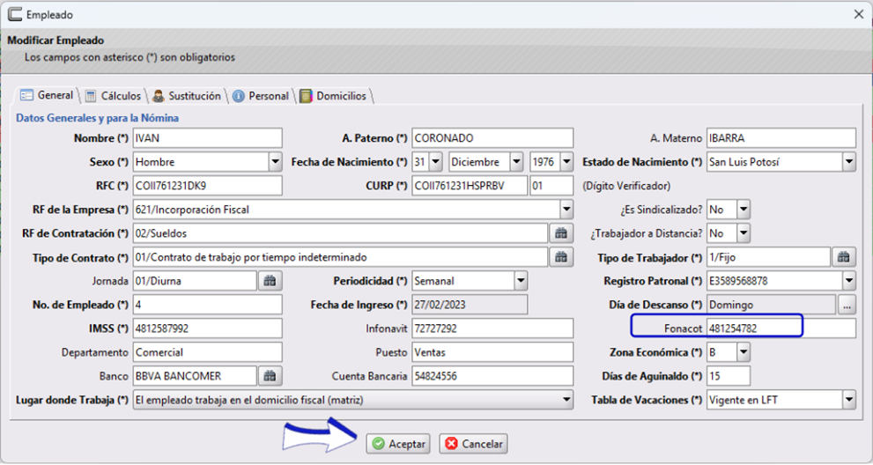Viewport: 873px width, 465px height.
Task: Click the Cuenta Bancaria field
Action: click(x=492, y=376)
